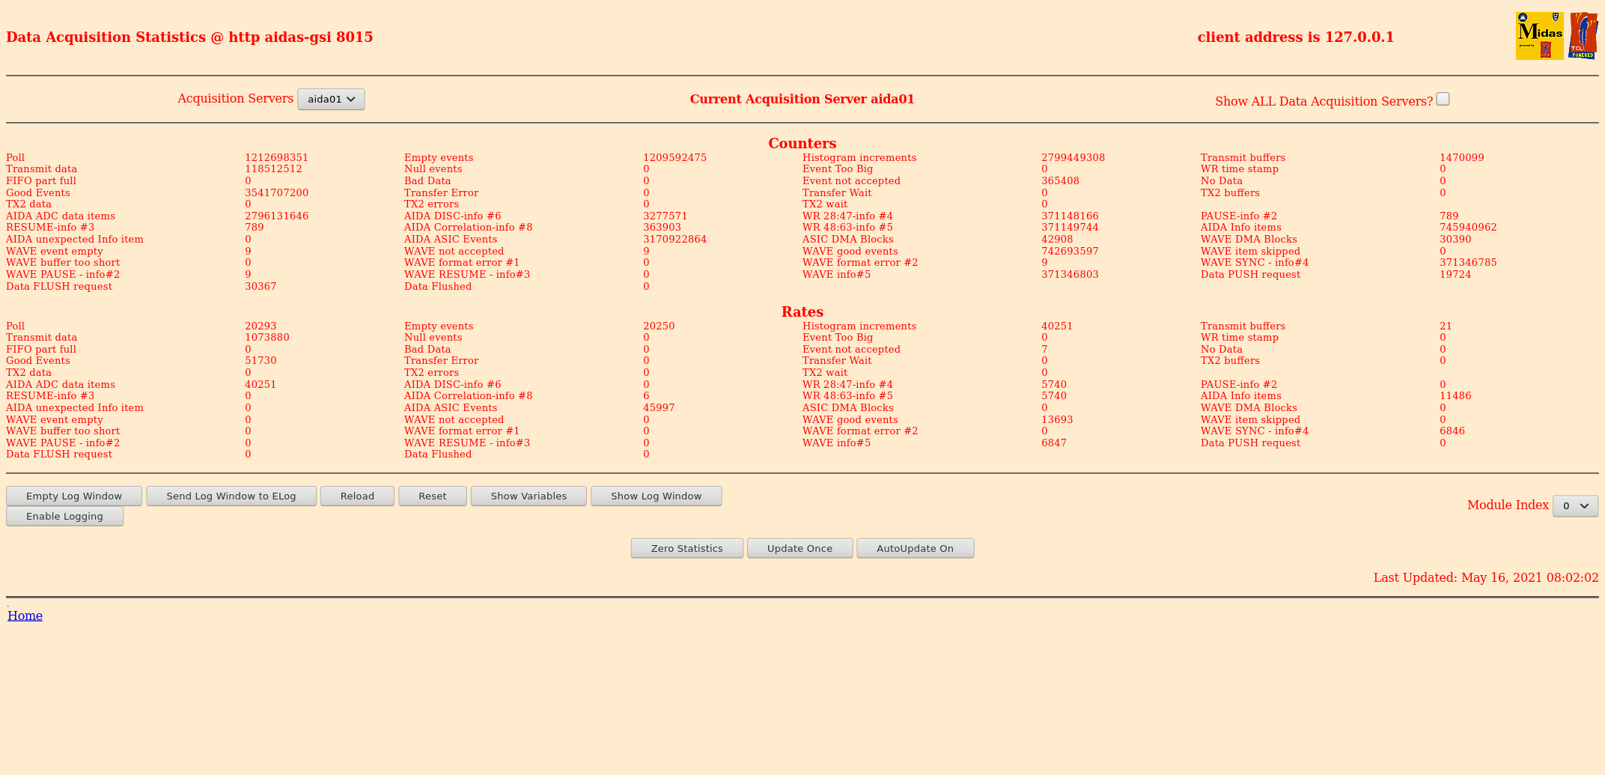The image size is (1605, 775).
Task: Click WR 48:63-info #5 value 371149744
Action: coord(1070,228)
